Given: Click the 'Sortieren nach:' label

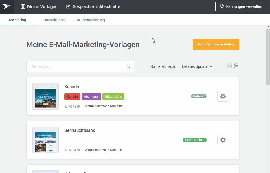Looking at the screenshot, I should pos(163,66).
